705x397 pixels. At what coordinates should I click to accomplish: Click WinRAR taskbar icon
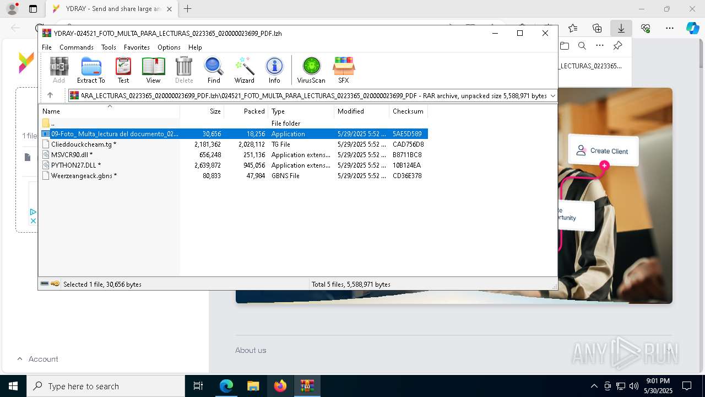pos(307,386)
